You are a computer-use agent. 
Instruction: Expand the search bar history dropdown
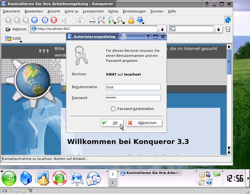(218, 29)
